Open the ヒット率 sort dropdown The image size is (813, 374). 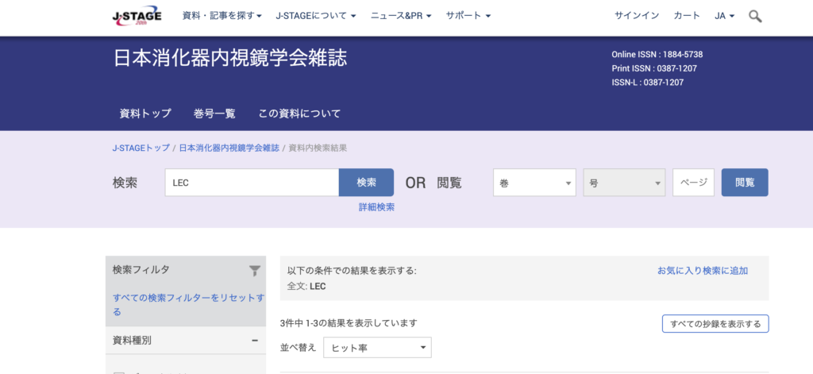tap(377, 347)
